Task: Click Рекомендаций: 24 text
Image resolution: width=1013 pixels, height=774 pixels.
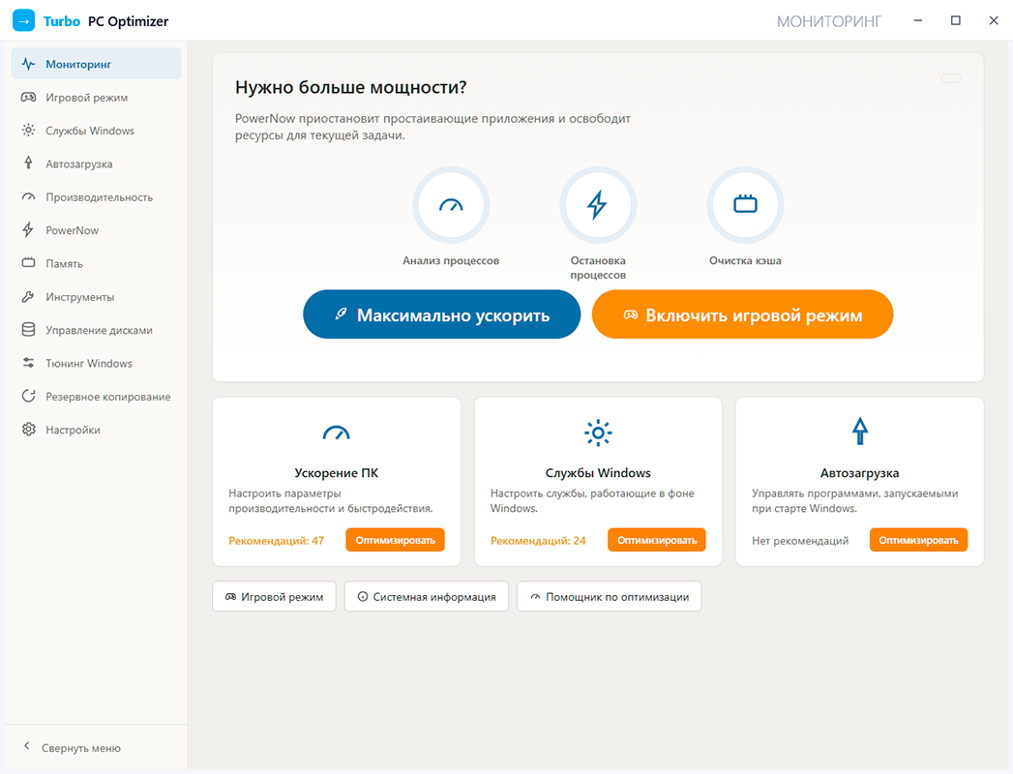Action: [538, 541]
